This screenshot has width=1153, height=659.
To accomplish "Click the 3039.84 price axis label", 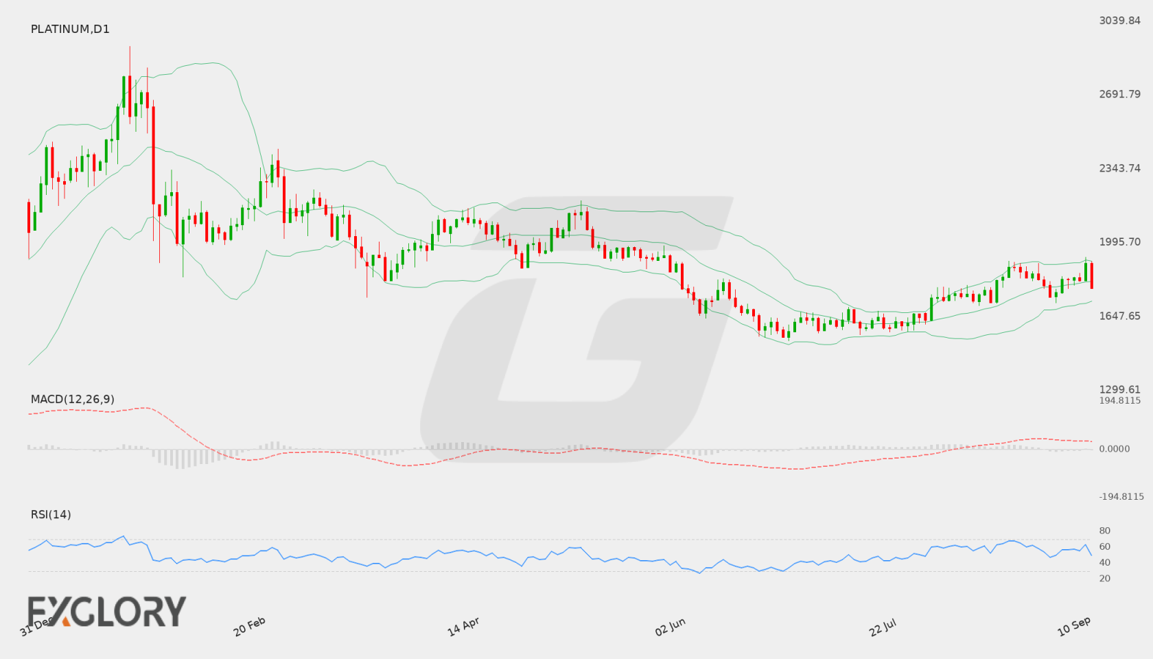I will coord(1119,21).
